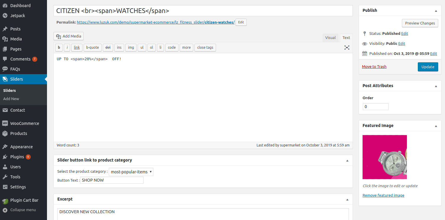Click the Products box icon

coord(5,133)
